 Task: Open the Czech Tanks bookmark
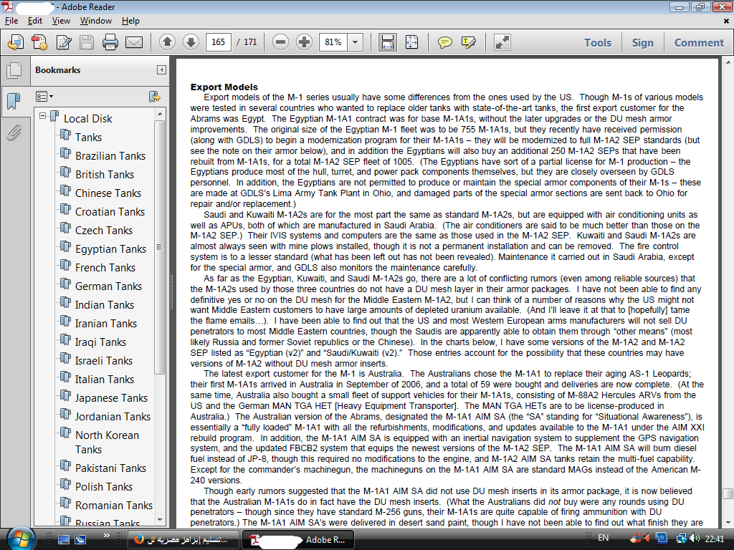click(103, 231)
